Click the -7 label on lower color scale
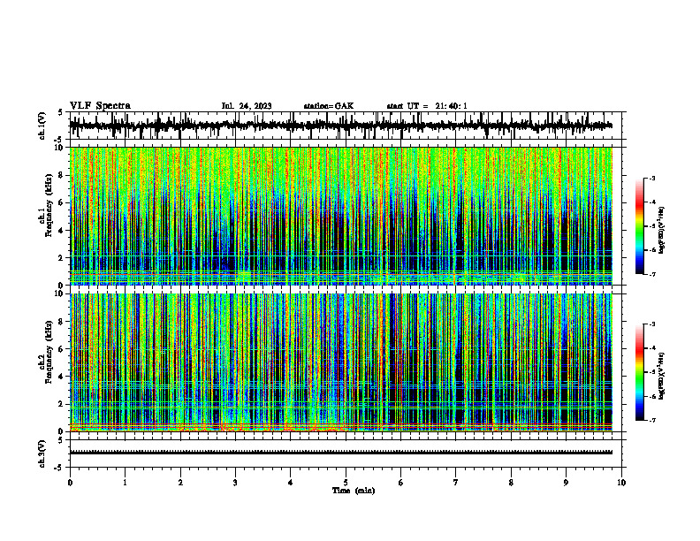Image resolution: width=700 pixels, height=541 pixels. 651,420
